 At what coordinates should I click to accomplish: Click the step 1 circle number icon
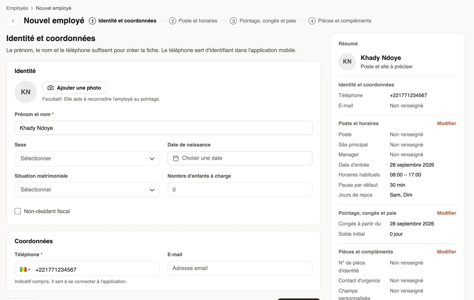coord(92,21)
